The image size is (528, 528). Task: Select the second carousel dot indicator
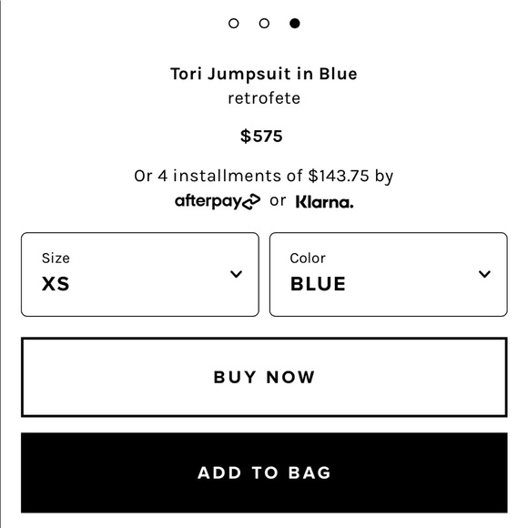coord(264,24)
